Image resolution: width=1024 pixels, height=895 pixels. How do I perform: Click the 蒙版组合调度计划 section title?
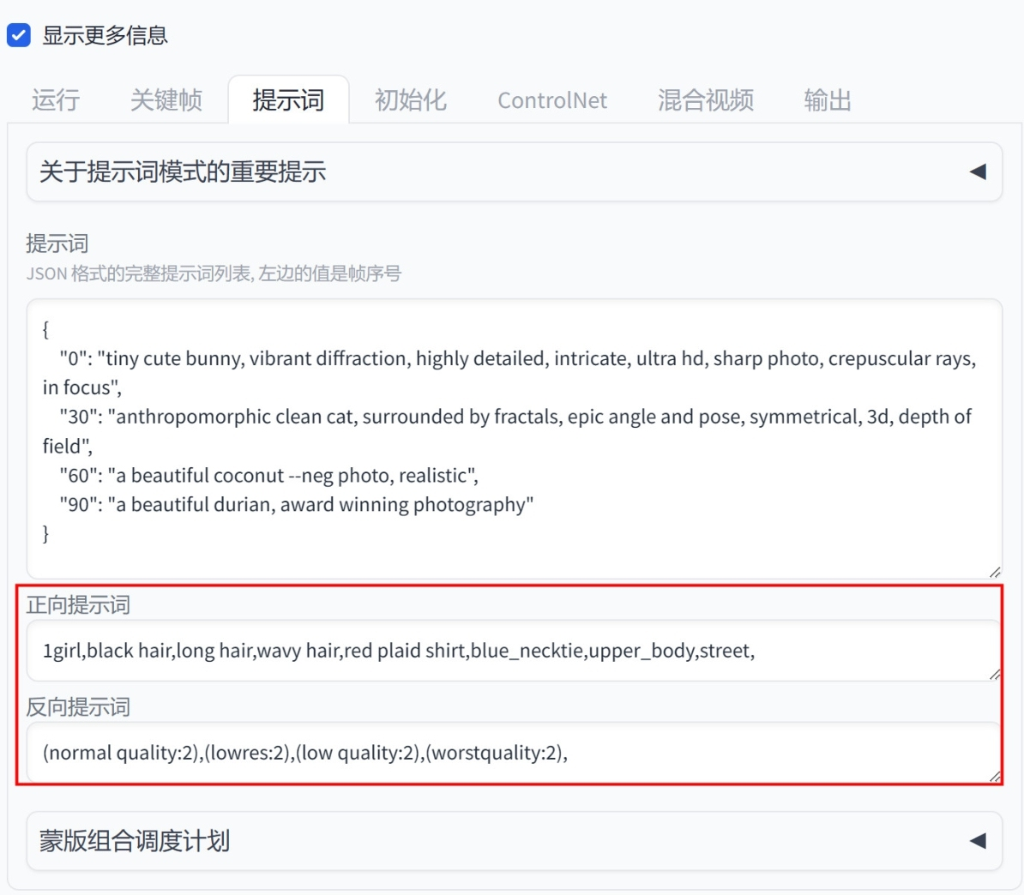[x=135, y=841]
